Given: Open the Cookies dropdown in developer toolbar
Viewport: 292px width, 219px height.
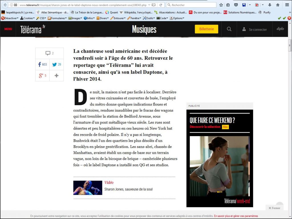Looking at the screenshot, I should 27,18.
